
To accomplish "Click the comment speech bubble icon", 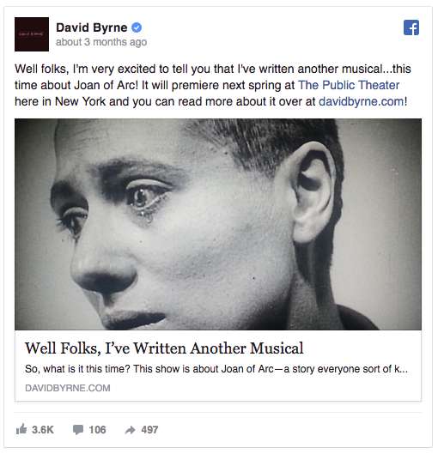I will 78,430.
